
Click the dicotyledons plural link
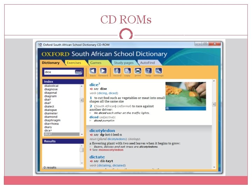[x=116, y=139]
